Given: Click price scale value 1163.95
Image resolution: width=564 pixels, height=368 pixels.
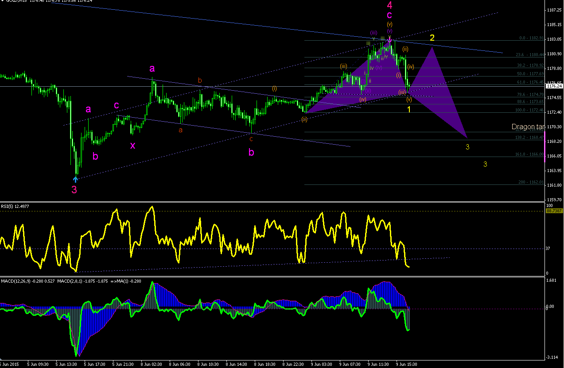Looking at the screenshot, I should pos(555,170).
